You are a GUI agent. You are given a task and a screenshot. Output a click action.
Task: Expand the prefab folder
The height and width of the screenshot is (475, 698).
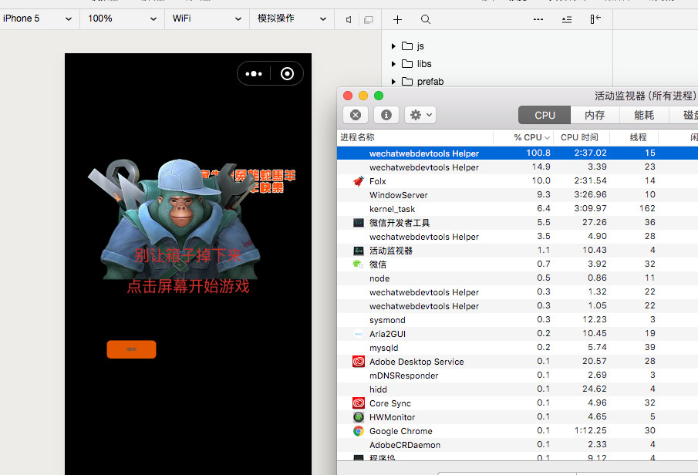coord(393,82)
